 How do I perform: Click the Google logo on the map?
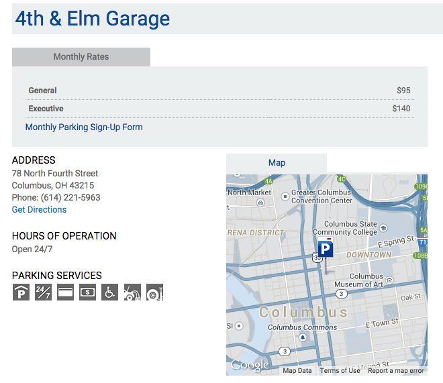point(250,365)
